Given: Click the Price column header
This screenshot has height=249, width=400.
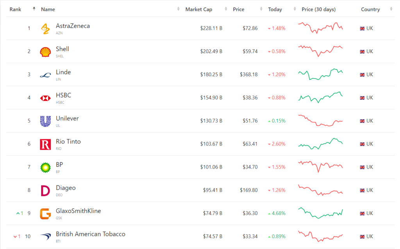Looking at the screenshot, I should point(239,9).
